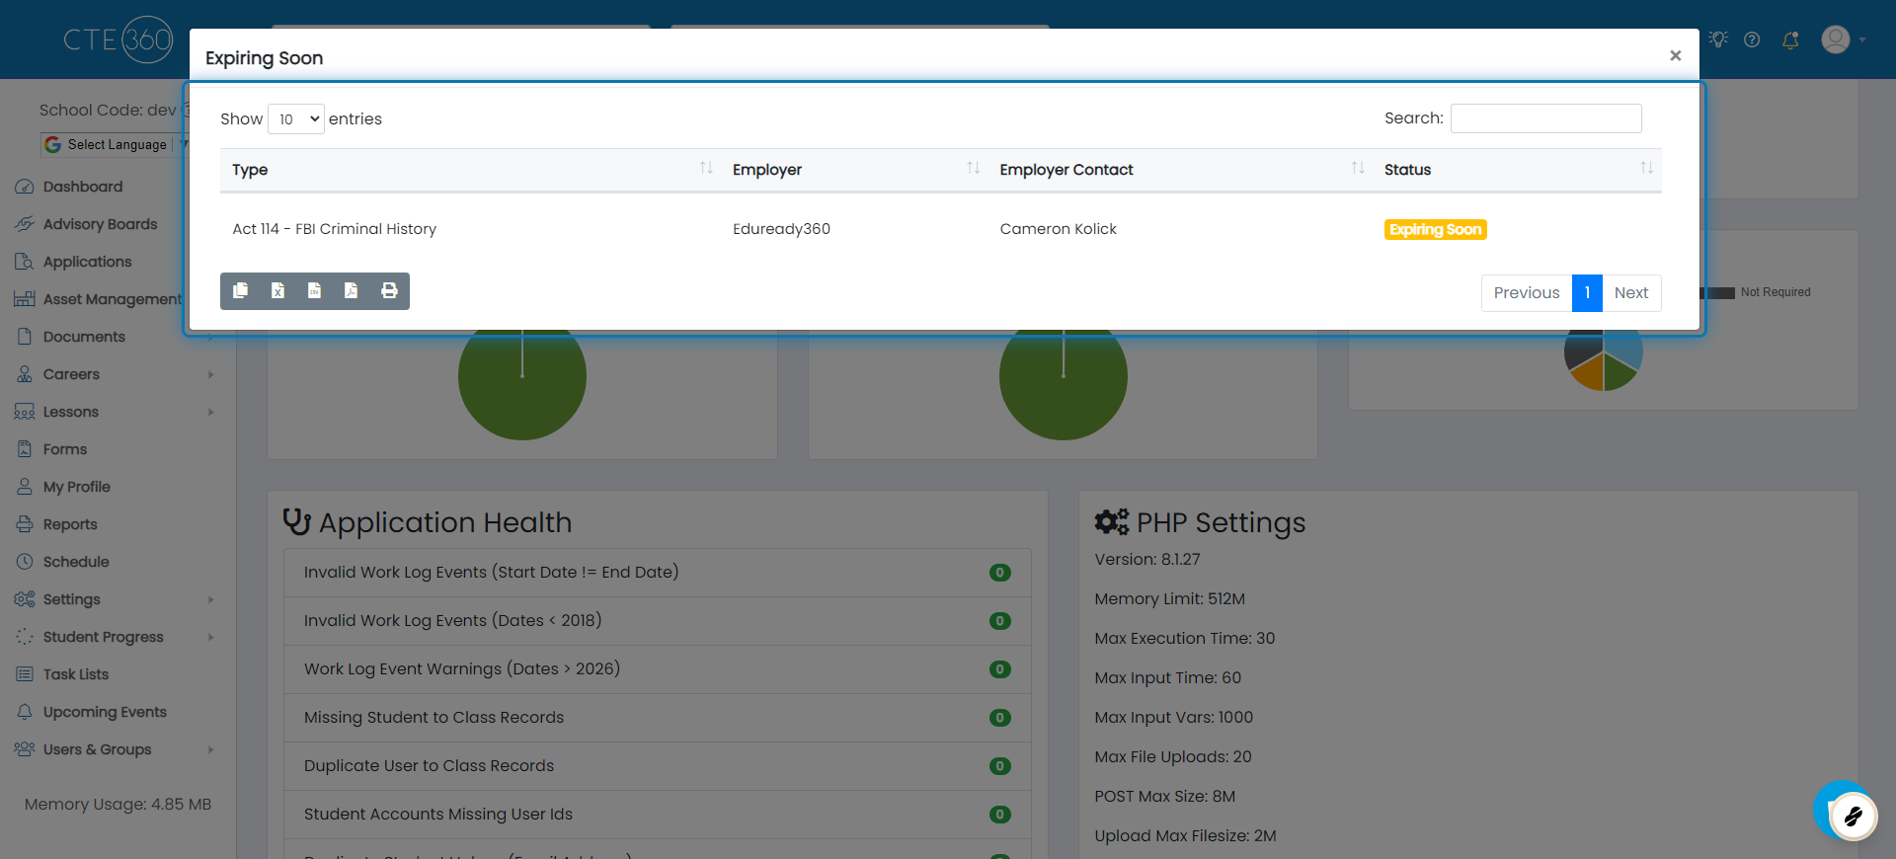Viewport: 1896px width, 859px height.
Task: Click the user avatar icon
Action: click(x=1836, y=39)
